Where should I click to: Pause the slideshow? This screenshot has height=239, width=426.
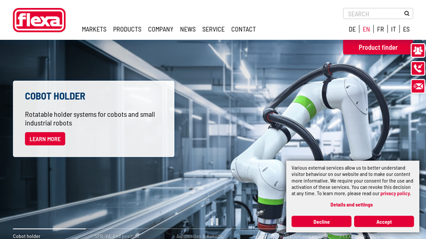[x=214, y=221]
